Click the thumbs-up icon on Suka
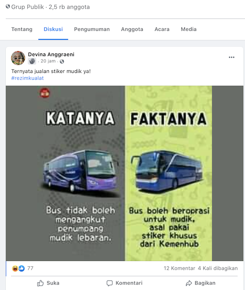 coord(40,283)
